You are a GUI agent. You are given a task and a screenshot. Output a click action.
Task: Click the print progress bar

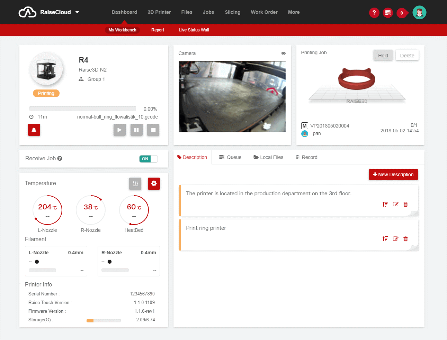point(83,108)
